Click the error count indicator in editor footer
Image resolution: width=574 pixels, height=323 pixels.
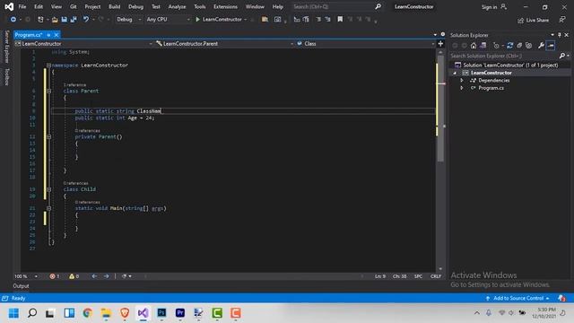(54, 276)
